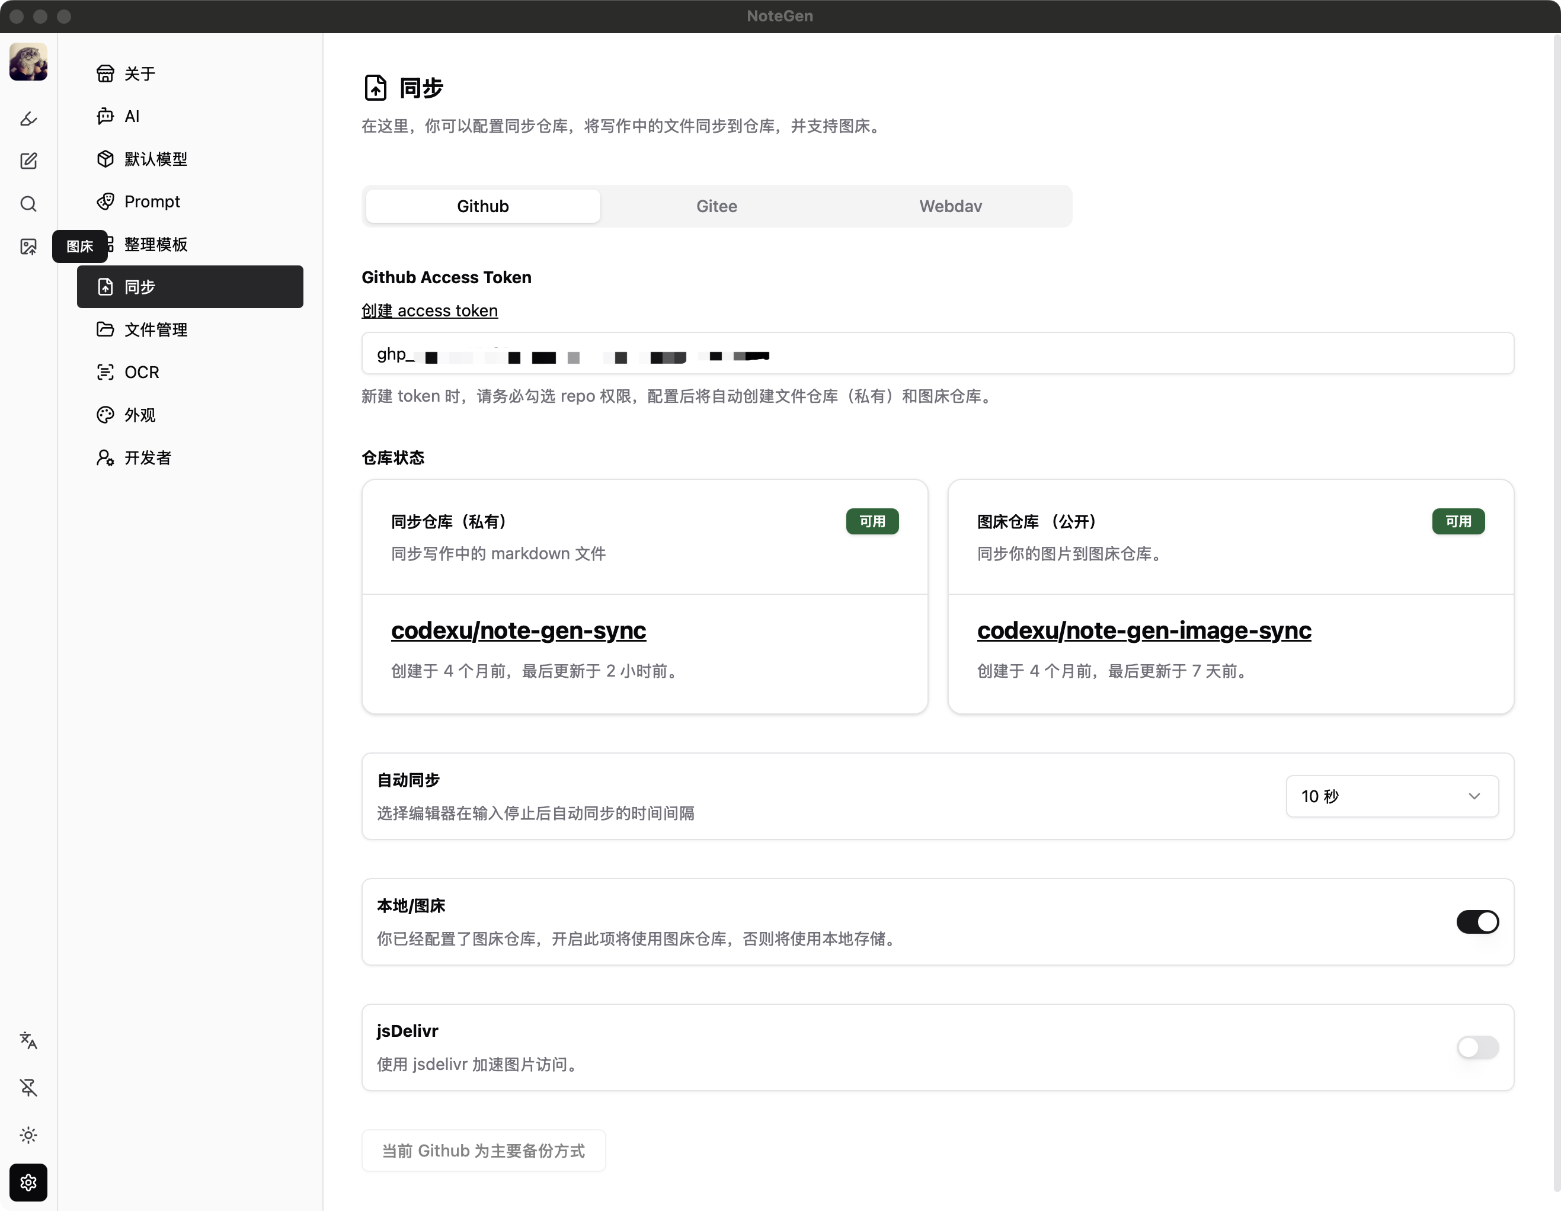This screenshot has height=1211, width=1561.
Task: Click the user avatar picture
Action: [28, 62]
